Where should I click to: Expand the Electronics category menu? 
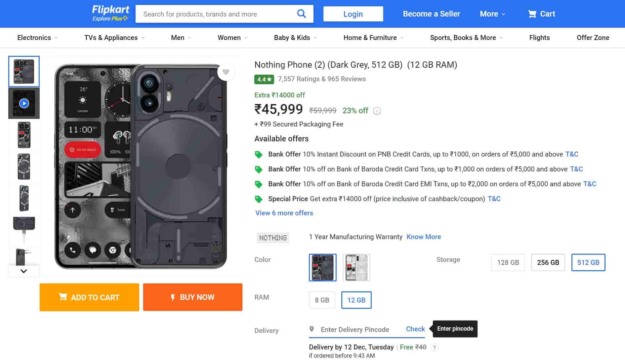click(37, 38)
